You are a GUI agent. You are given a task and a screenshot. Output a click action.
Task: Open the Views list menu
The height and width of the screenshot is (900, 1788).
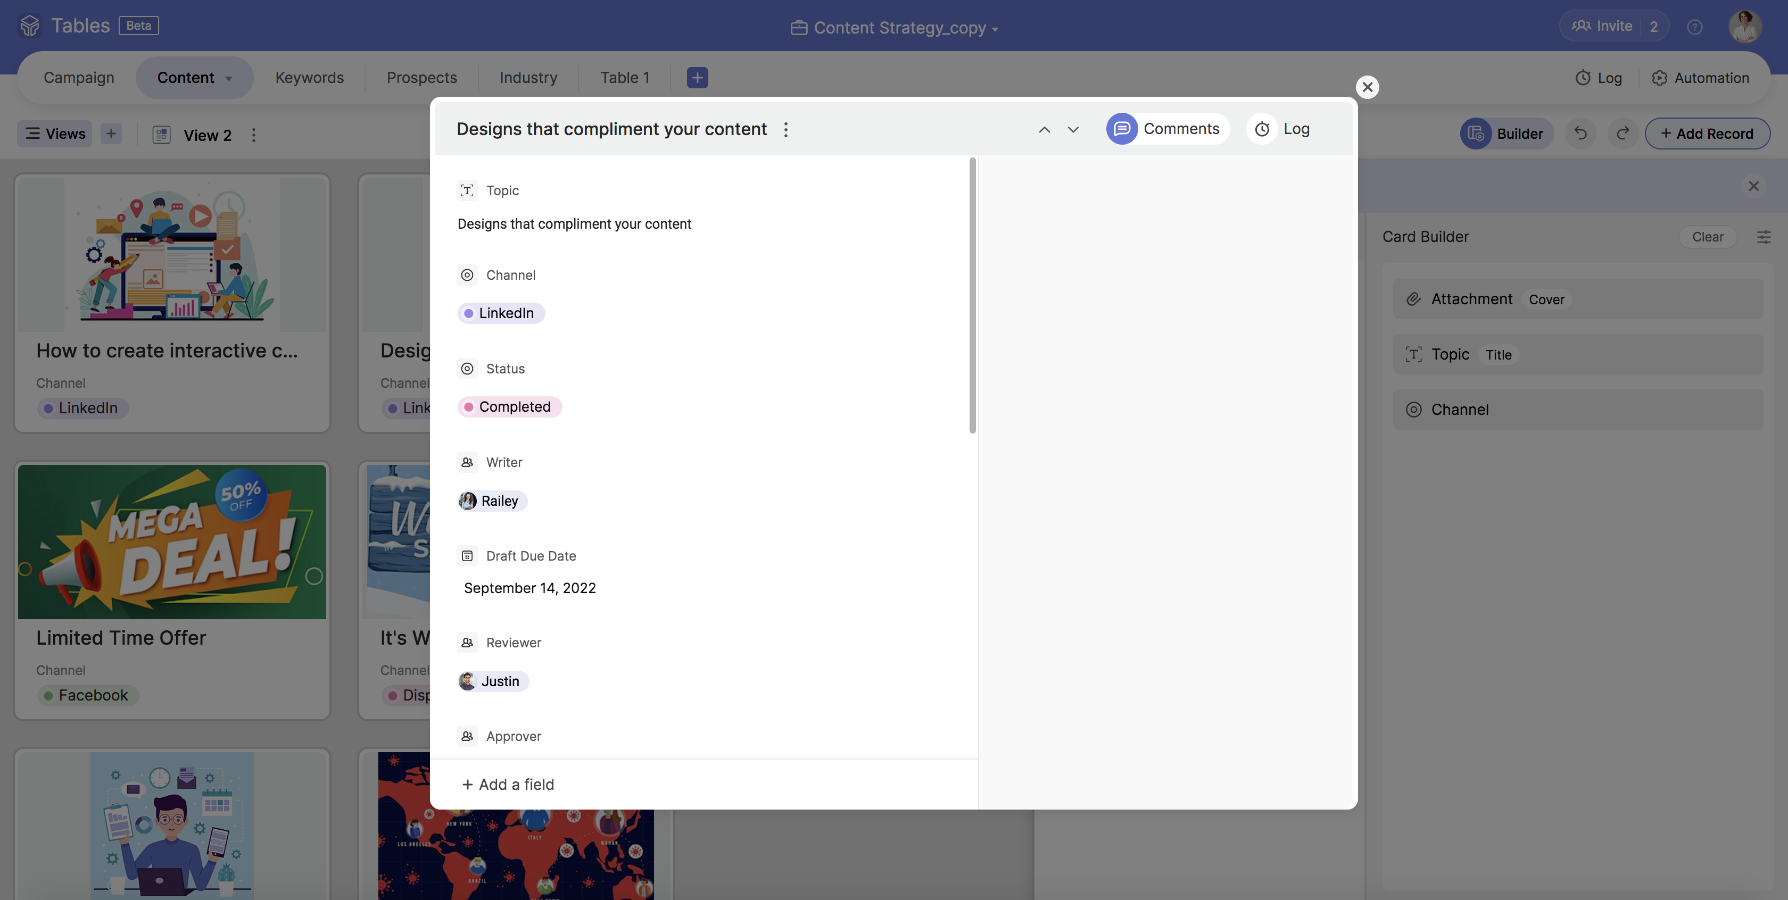coord(55,133)
